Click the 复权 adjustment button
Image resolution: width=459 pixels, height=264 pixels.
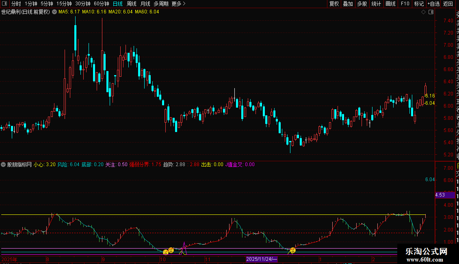334,4
